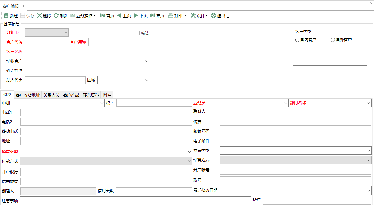
Task: Go to 下页 next record
Action: point(140,16)
